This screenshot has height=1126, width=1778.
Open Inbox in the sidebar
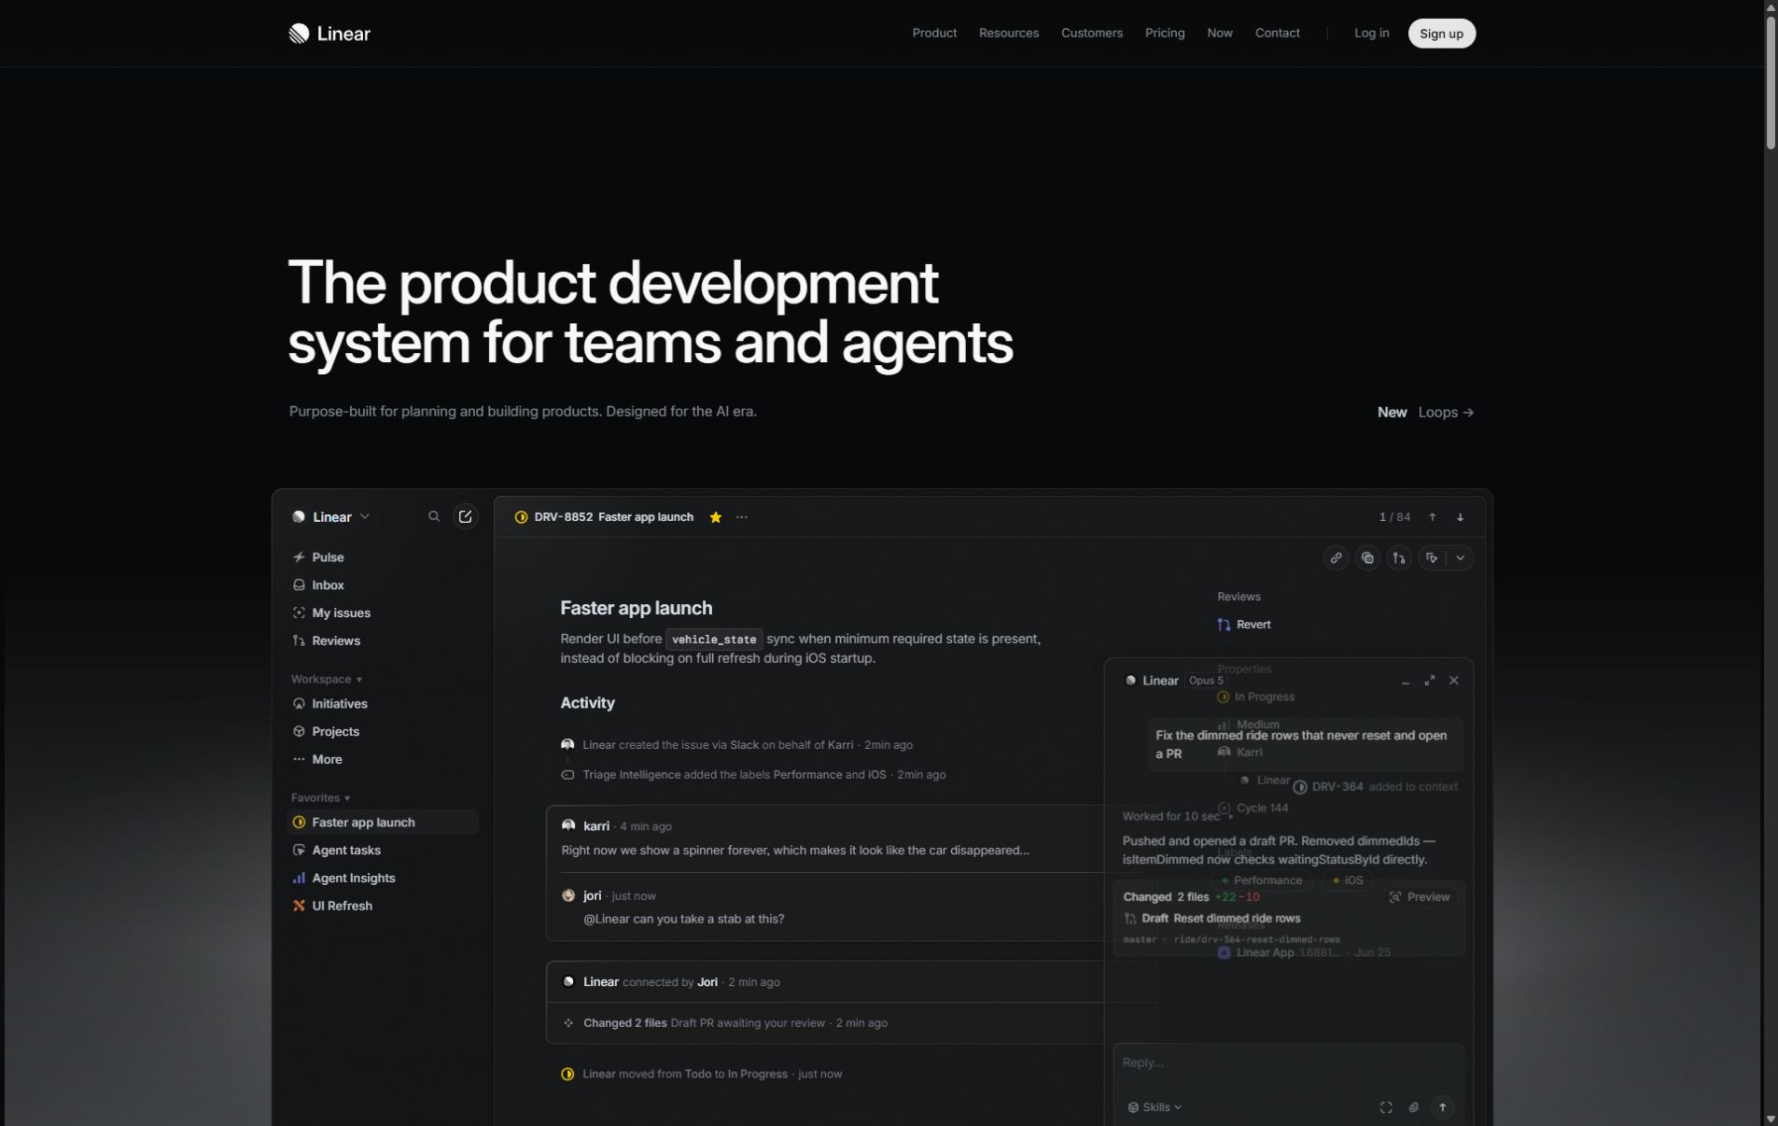coord(383,585)
